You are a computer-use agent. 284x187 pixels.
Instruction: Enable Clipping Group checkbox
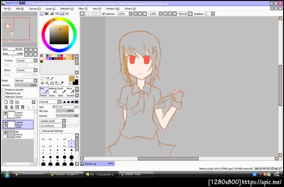3,93
